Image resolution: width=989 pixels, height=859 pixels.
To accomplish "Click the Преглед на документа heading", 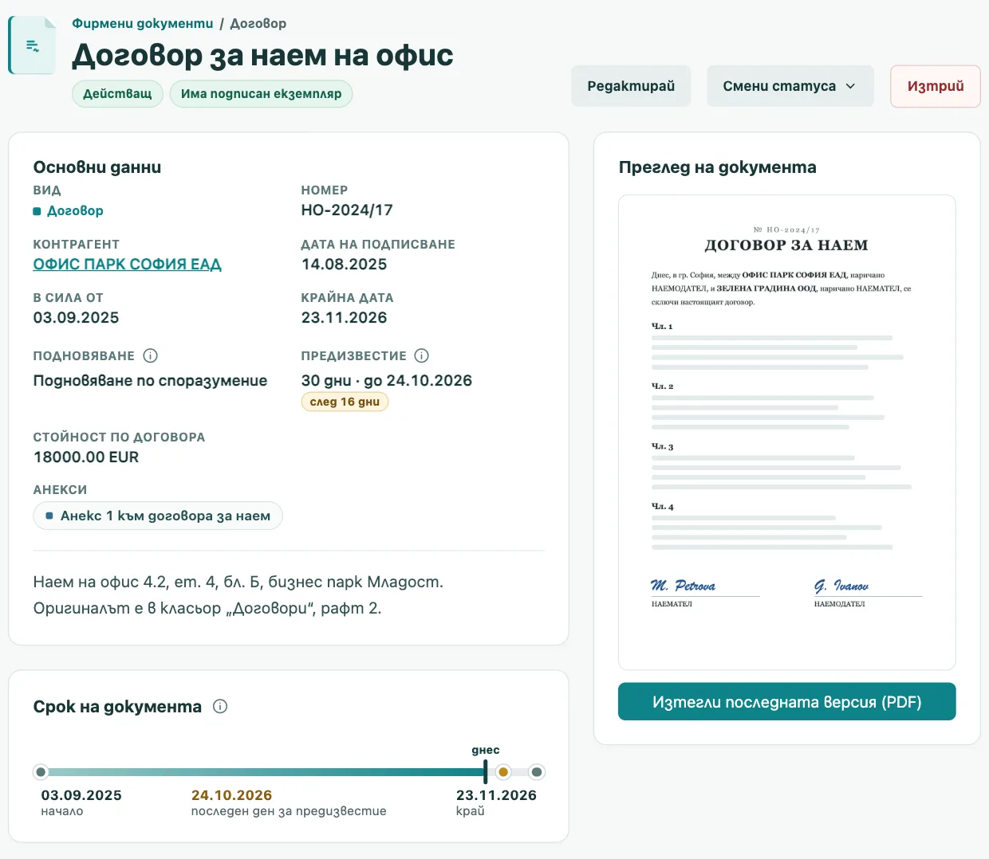I will point(718,167).
